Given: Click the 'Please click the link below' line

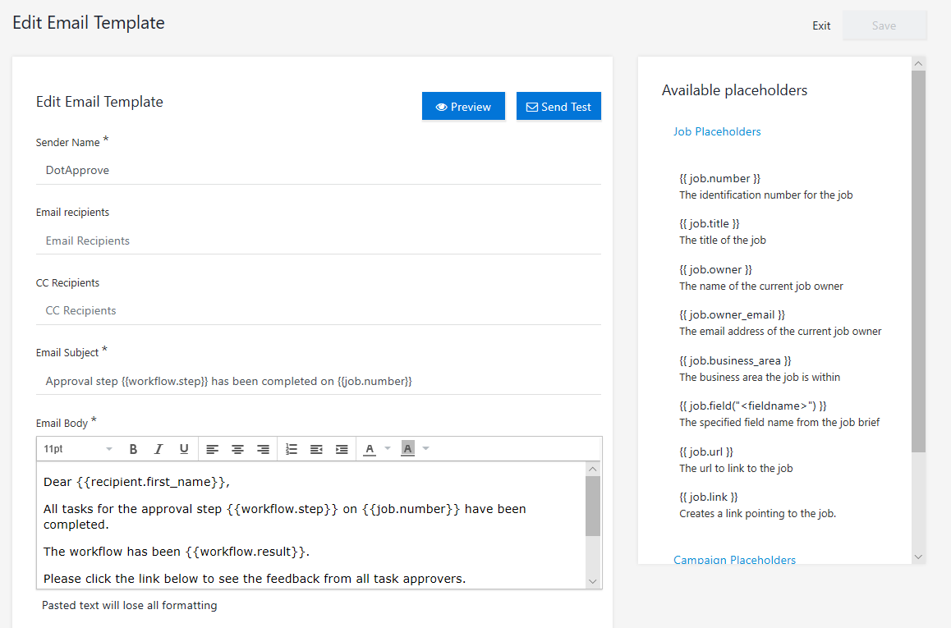Looking at the screenshot, I should click(255, 579).
